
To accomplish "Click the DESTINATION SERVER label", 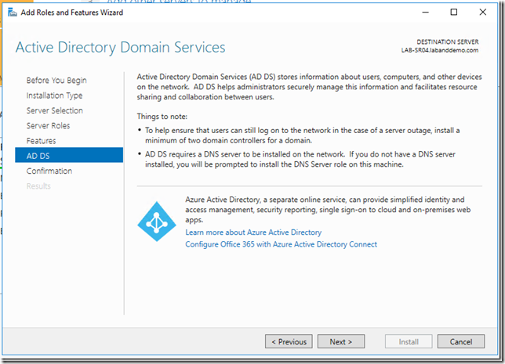I will pyautogui.click(x=447, y=41).
